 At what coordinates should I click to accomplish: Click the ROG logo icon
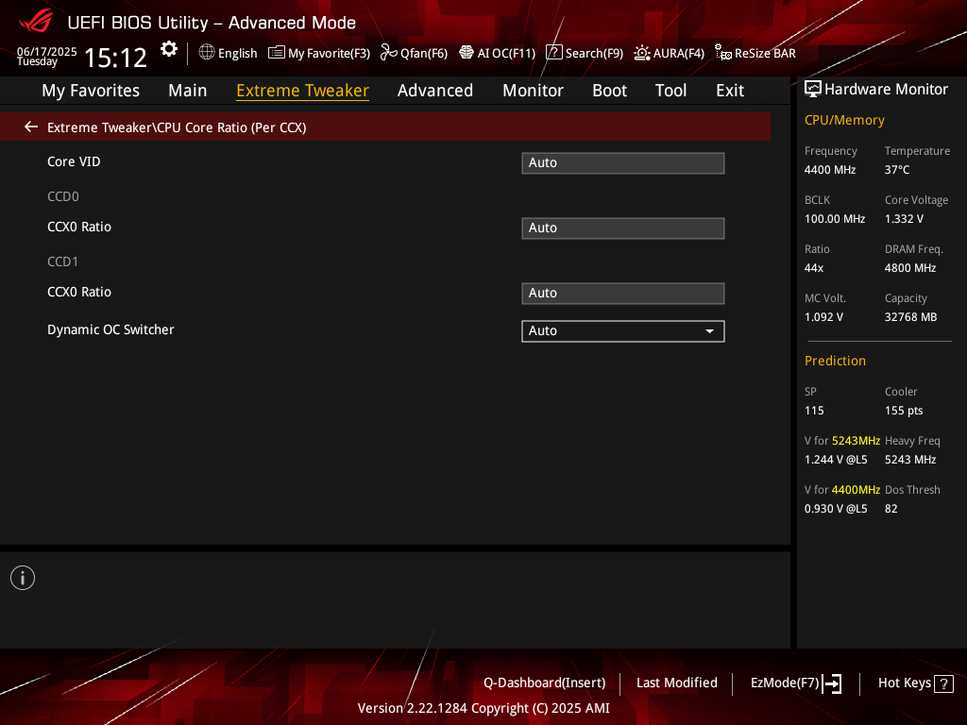[36, 22]
